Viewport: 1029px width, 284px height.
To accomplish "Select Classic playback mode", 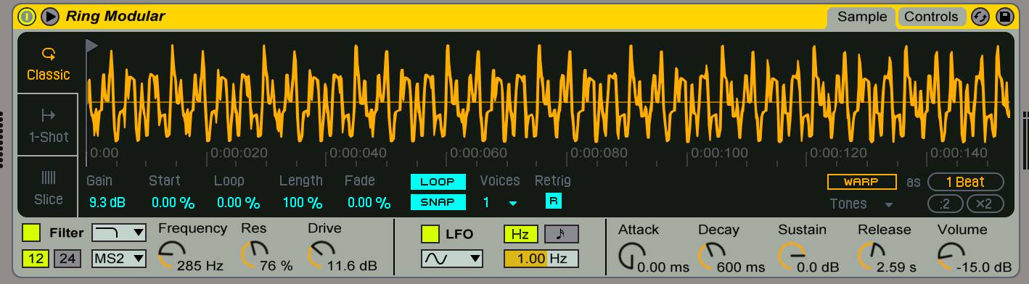I will [x=48, y=64].
